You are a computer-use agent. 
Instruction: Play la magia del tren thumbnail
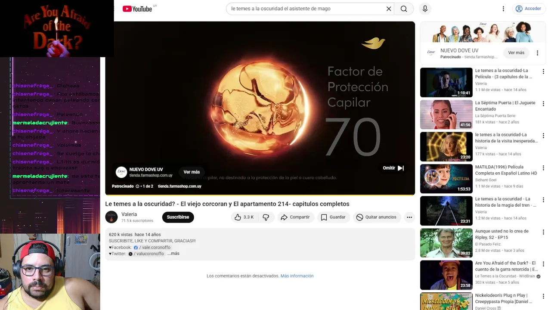click(x=446, y=211)
